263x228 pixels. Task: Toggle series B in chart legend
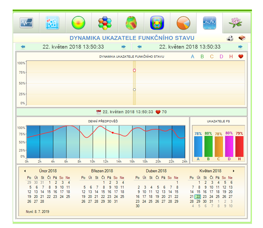[x=202, y=57]
